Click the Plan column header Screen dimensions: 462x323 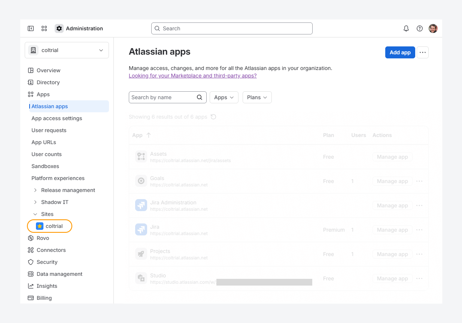pyautogui.click(x=328, y=135)
